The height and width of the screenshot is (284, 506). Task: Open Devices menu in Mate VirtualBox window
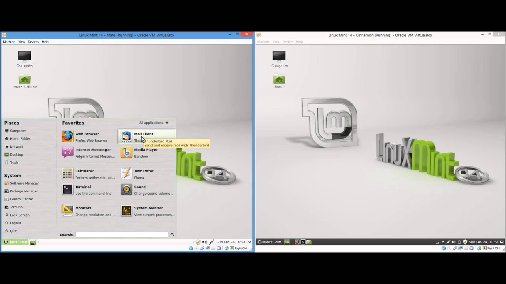33,42
